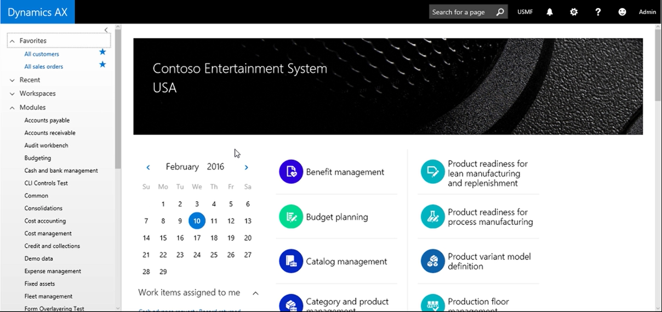Remove All sales orders favorite star
Image resolution: width=662 pixels, height=312 pixels.
pos(102,65)
